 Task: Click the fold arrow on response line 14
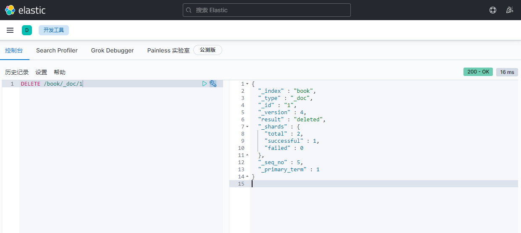(x=247, y=177)
